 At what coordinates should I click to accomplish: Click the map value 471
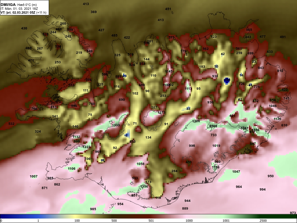click(x=31, y=60)
